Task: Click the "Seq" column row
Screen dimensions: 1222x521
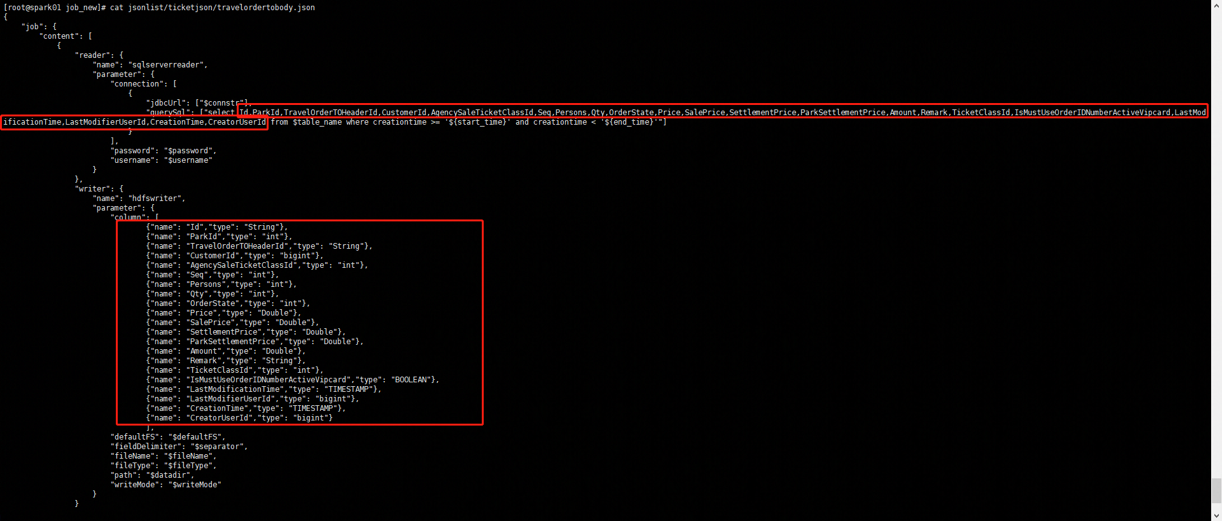Action: [213, 275]
